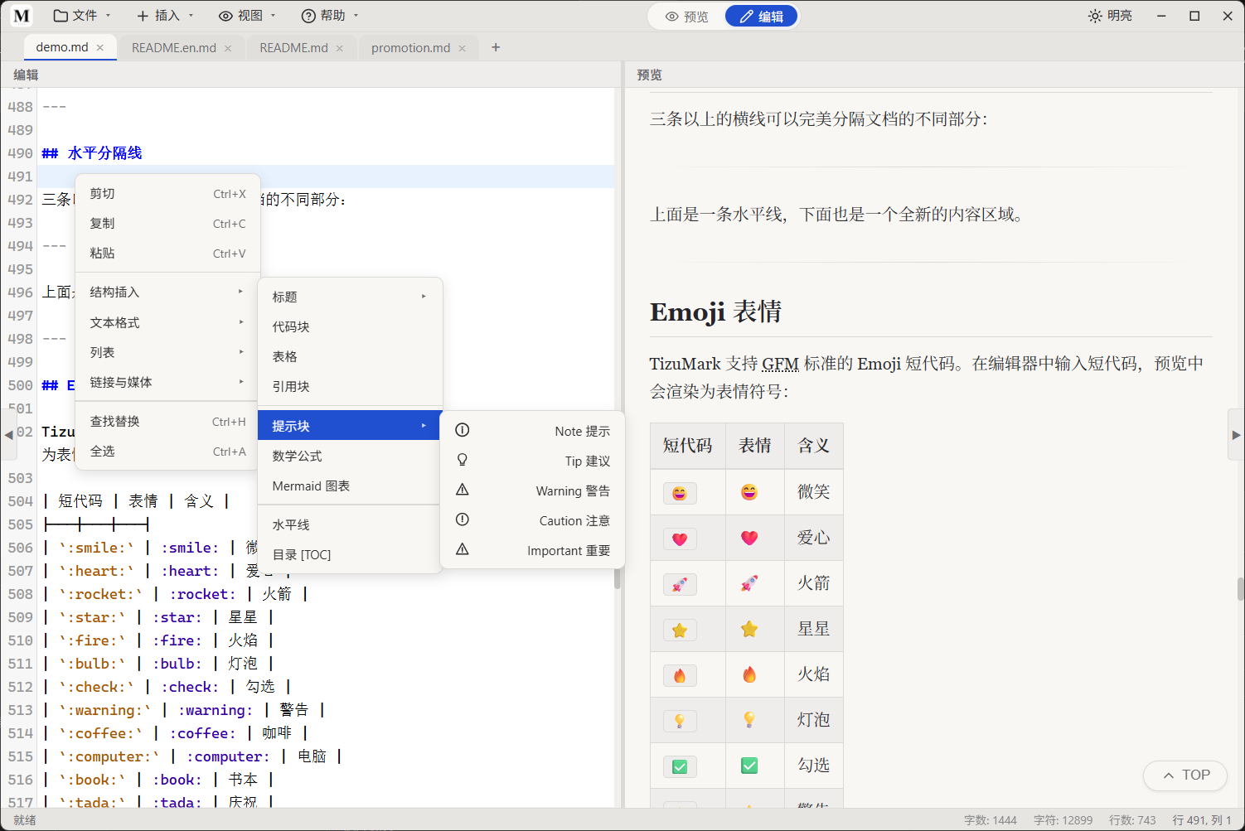
Task: Collapse preview pane with right arrow
Action: coord(1236,434)
